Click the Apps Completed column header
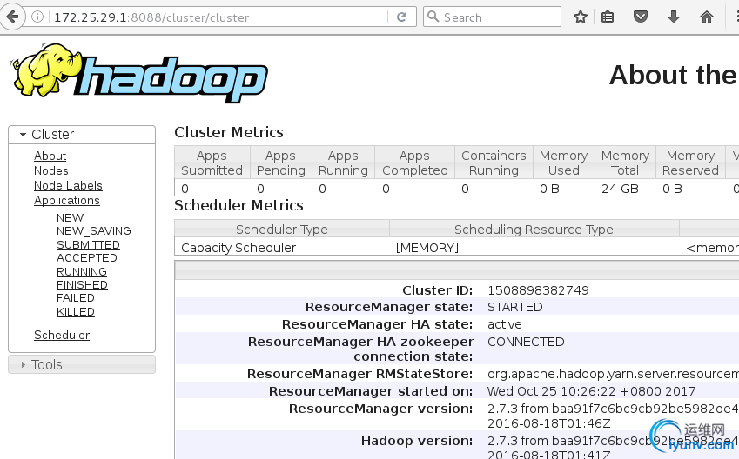Viewport: 739px width, 459px height. pyautogui.click(x=414, y=163)
